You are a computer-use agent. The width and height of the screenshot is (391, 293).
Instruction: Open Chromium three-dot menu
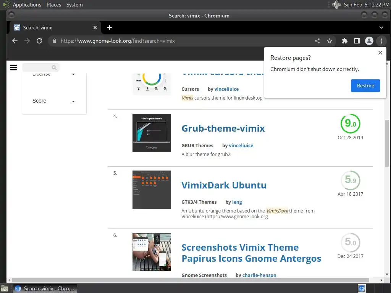(381, 41)
